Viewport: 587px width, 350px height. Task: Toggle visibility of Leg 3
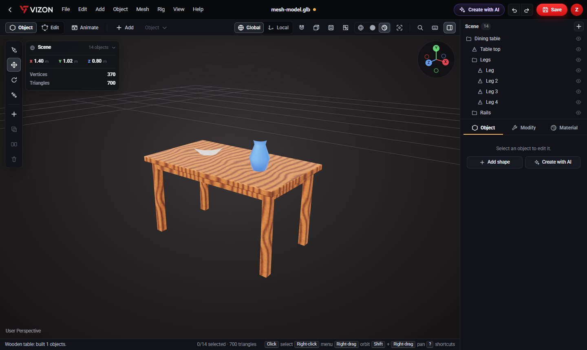tap(578, 92)
